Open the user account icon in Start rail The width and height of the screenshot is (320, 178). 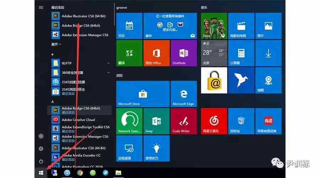(41, 136)
